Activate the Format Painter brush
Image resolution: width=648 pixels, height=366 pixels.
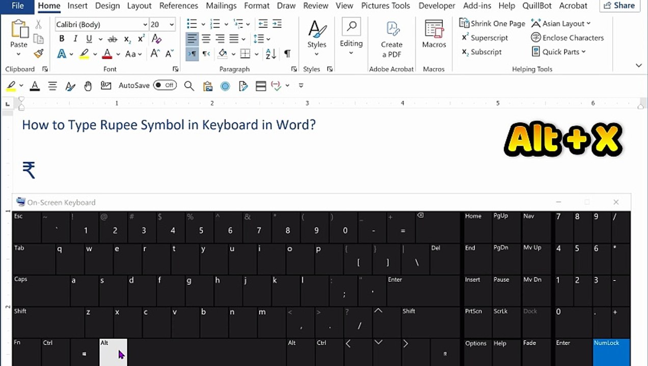[x=38, y=53]
